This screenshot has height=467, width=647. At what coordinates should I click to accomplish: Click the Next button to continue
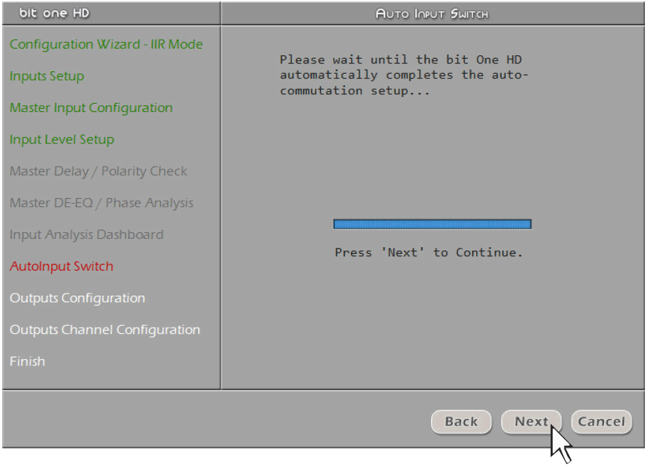point(532,421)
